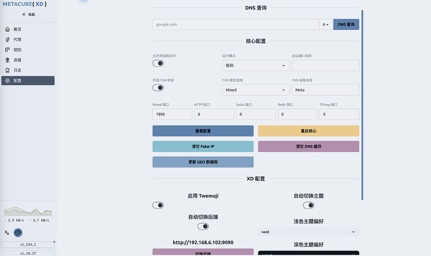Open DNS record type A dropdown
Viewport: 431px width, 256px height.
326,24
